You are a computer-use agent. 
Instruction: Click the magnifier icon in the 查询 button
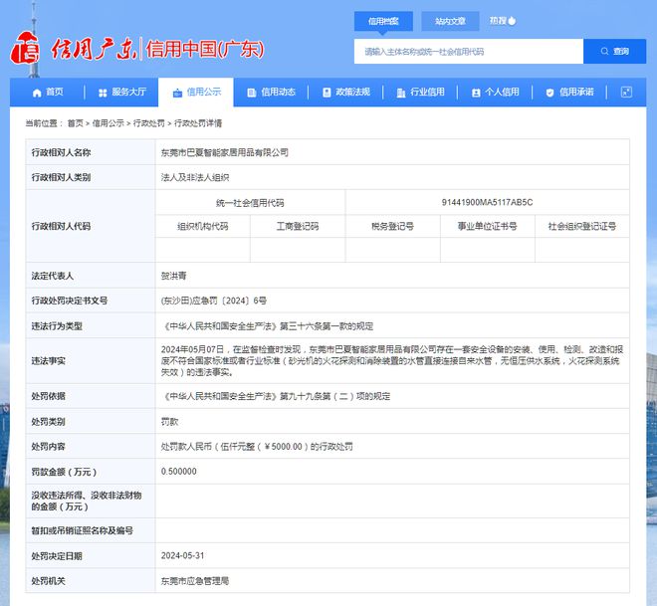tap(604, 51)
